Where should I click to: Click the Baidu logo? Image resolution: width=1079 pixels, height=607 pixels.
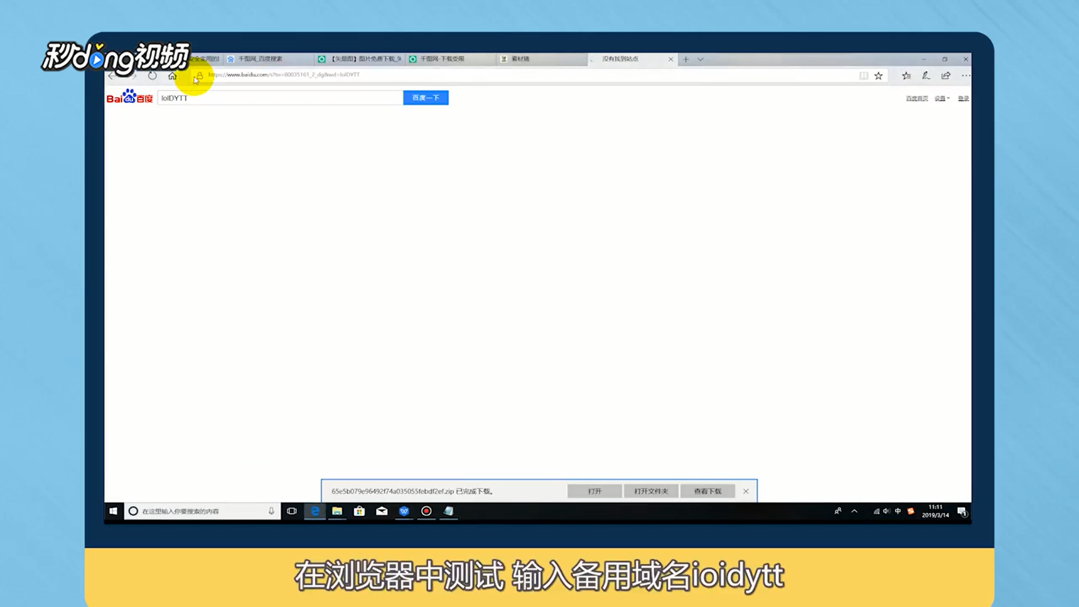pyautogui.click(x=129, y=97)
